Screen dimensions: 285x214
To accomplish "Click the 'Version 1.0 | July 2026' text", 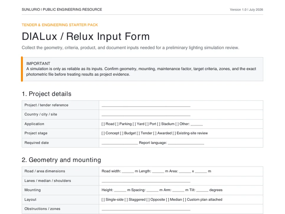I will point(246,10).
